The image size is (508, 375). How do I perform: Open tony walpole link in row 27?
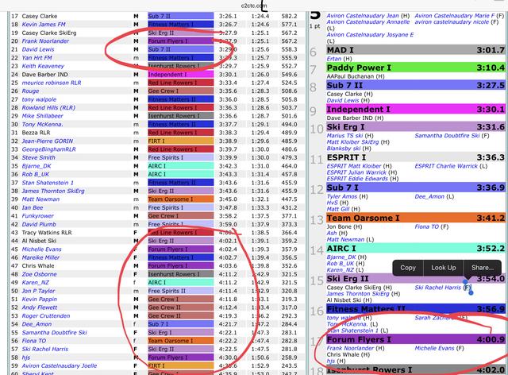point(39,99)
